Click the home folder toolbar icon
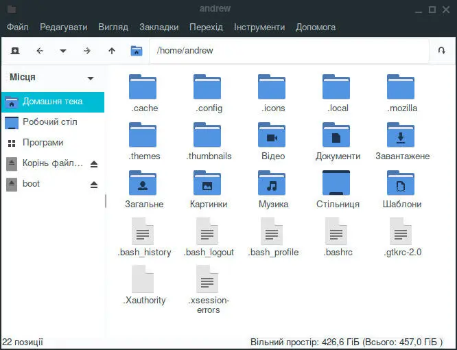Viewport: 457px width, 350px height. (137, 51)
